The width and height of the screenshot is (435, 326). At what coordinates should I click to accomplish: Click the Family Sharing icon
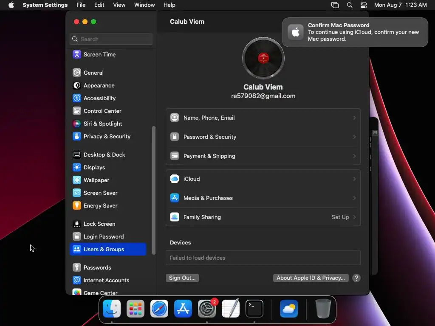click(175, 217)
